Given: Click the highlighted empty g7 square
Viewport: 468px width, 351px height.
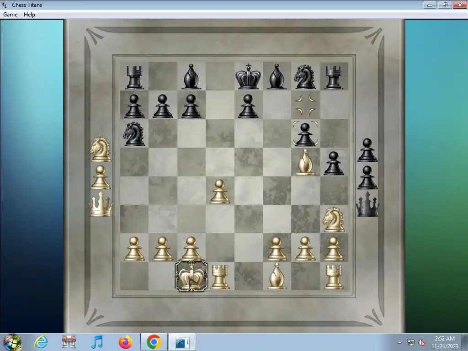Looking at the screenshot, I should coord(305,105).
